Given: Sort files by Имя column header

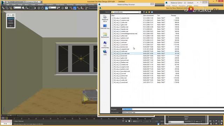Looking at the screenshot, I should pyautogui.click(x=113, y=15).
